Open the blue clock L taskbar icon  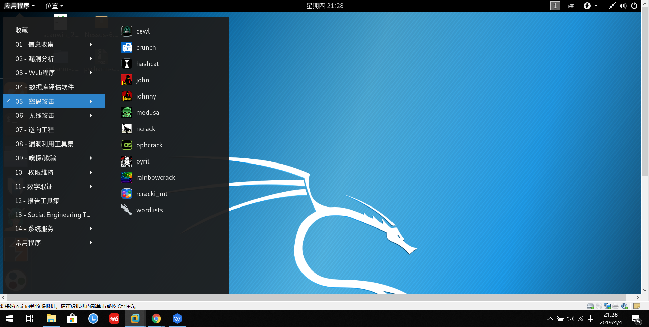point(93,319)
